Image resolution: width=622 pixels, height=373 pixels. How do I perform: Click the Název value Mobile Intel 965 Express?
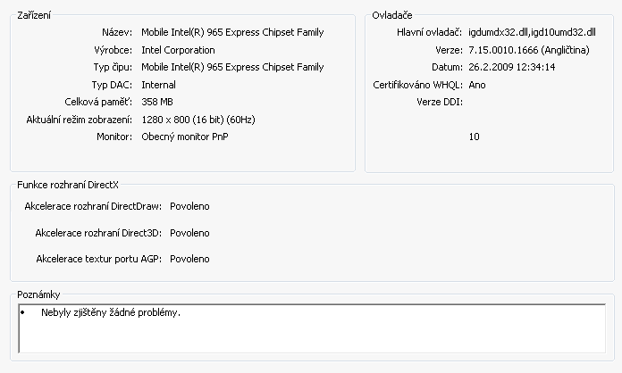click(232, 32)
